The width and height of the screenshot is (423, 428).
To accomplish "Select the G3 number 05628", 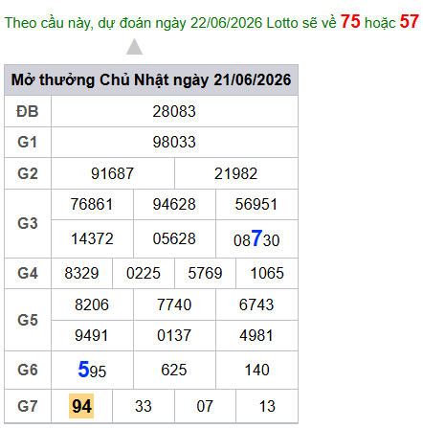I will point(174,238).
